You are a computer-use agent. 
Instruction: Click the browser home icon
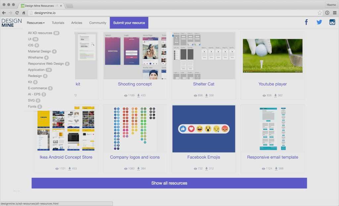tap(24, 13)
